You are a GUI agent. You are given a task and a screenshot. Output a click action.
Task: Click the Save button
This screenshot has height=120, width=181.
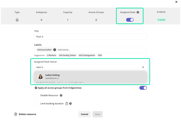coord(97,114)
